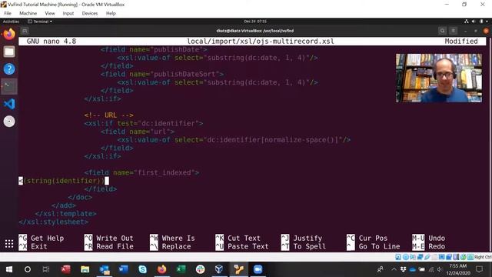
Task: Open Adobe Acrobat from taskbar
Action: (x=66, y=269)
